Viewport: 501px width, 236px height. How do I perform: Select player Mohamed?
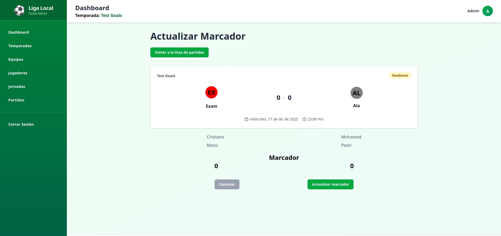[x=351, y=137]
